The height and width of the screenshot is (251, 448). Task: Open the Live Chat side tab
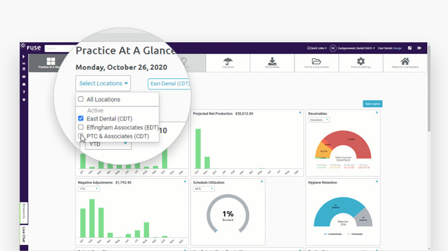coord(24,234)
